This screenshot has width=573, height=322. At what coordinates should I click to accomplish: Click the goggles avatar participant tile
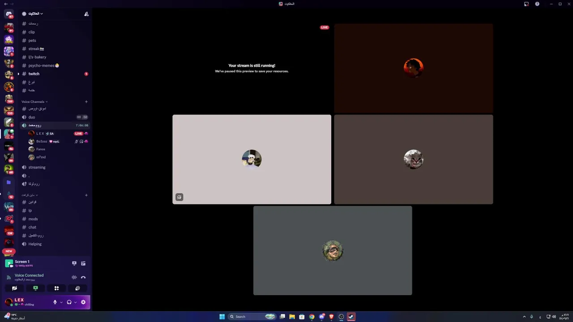click(x=333, y=250)
